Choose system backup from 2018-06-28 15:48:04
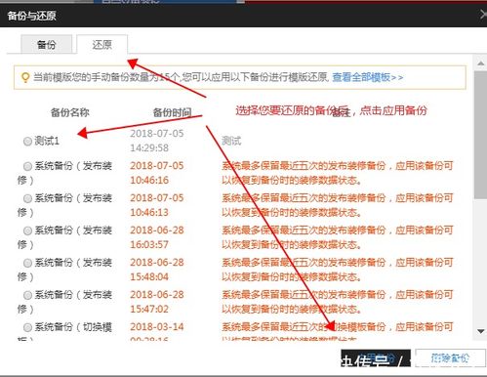 point(27,263)
